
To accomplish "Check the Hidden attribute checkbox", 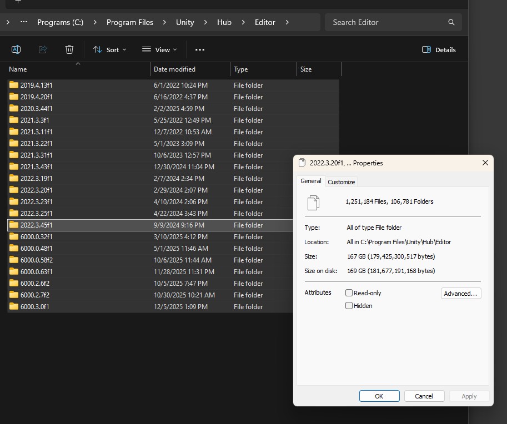I will point(349,306).
